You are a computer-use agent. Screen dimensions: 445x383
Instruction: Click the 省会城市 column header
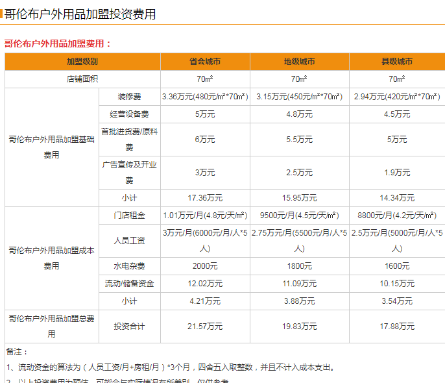(205, 62)
